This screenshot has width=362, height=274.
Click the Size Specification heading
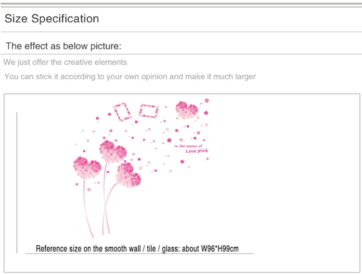[x=52, y=18]
